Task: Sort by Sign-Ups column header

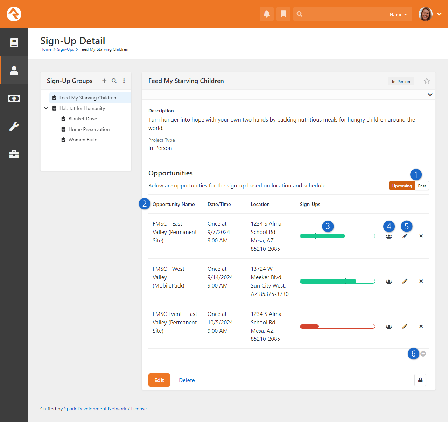Action: tap(310, 204)
